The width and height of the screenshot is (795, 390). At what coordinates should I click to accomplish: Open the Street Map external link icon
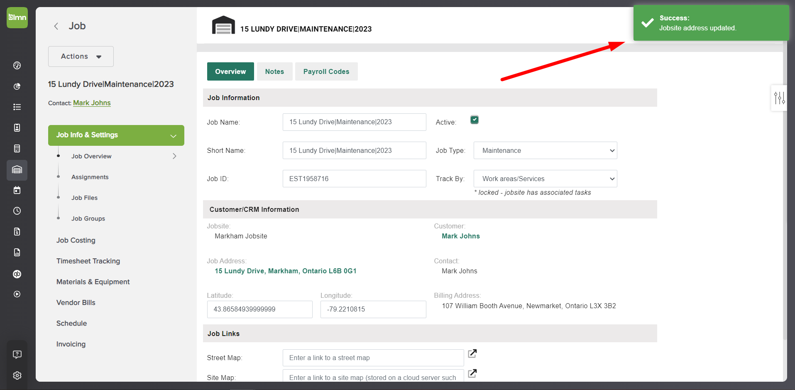[472, 353]
